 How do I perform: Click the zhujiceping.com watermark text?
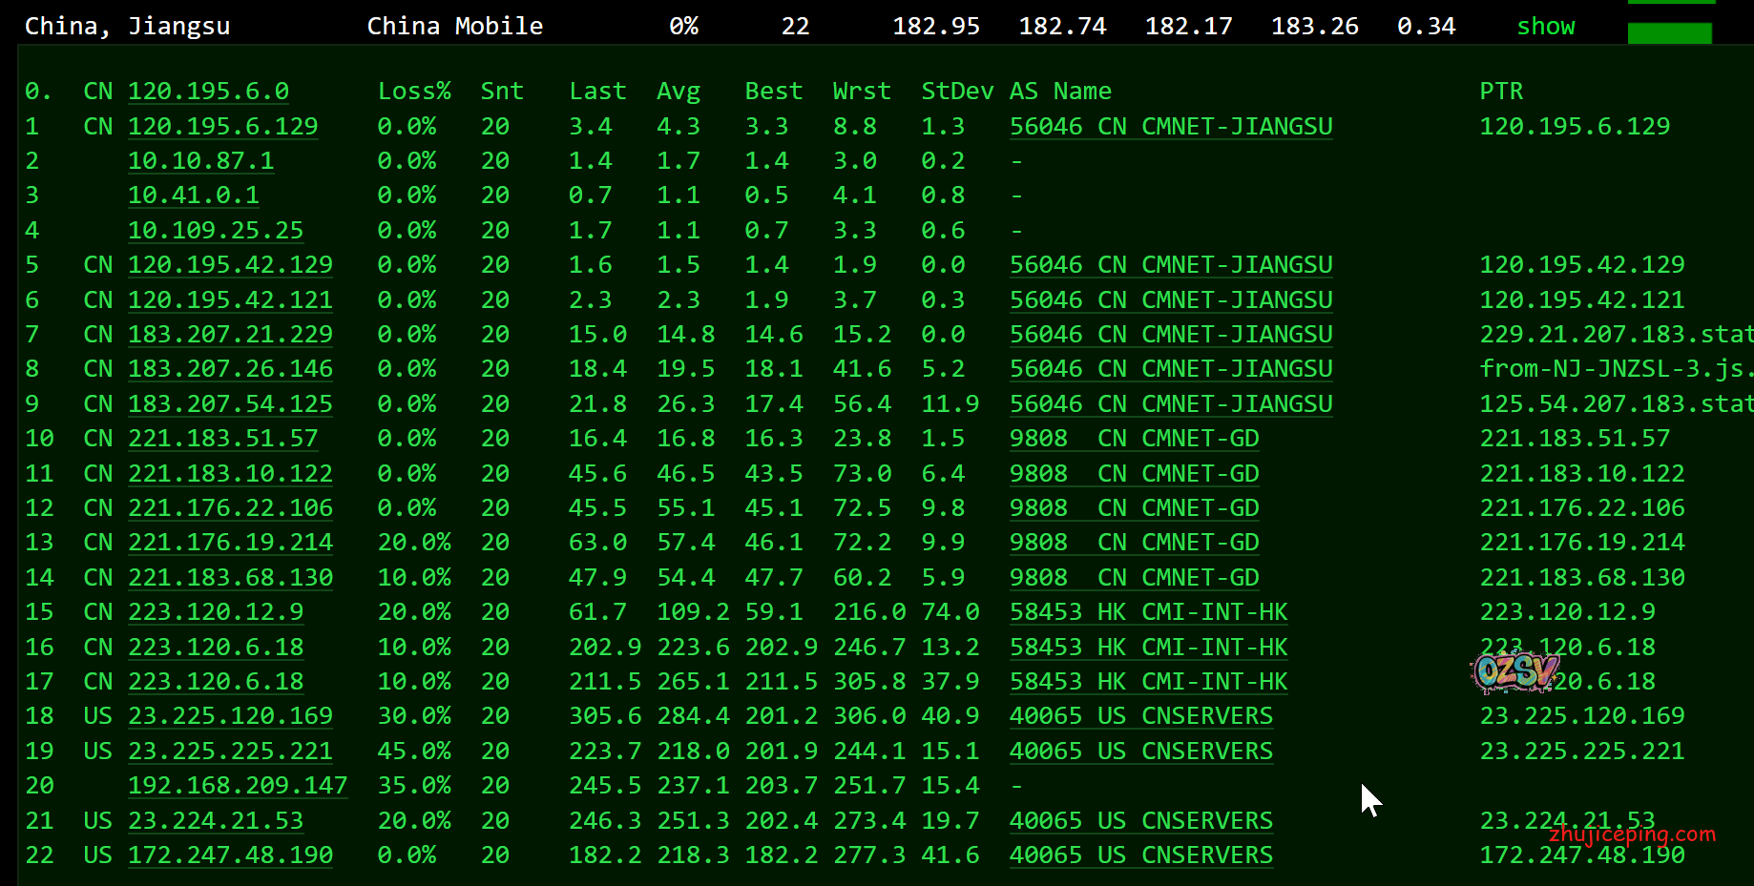tap(1632, 834)
